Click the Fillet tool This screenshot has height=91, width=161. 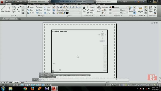pos(47,10)
